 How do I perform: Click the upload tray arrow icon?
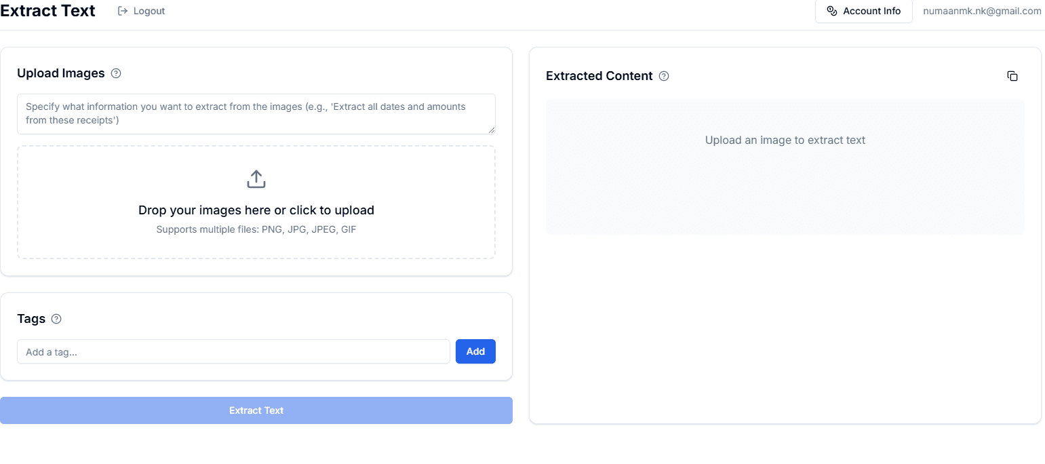coord(256,179)
